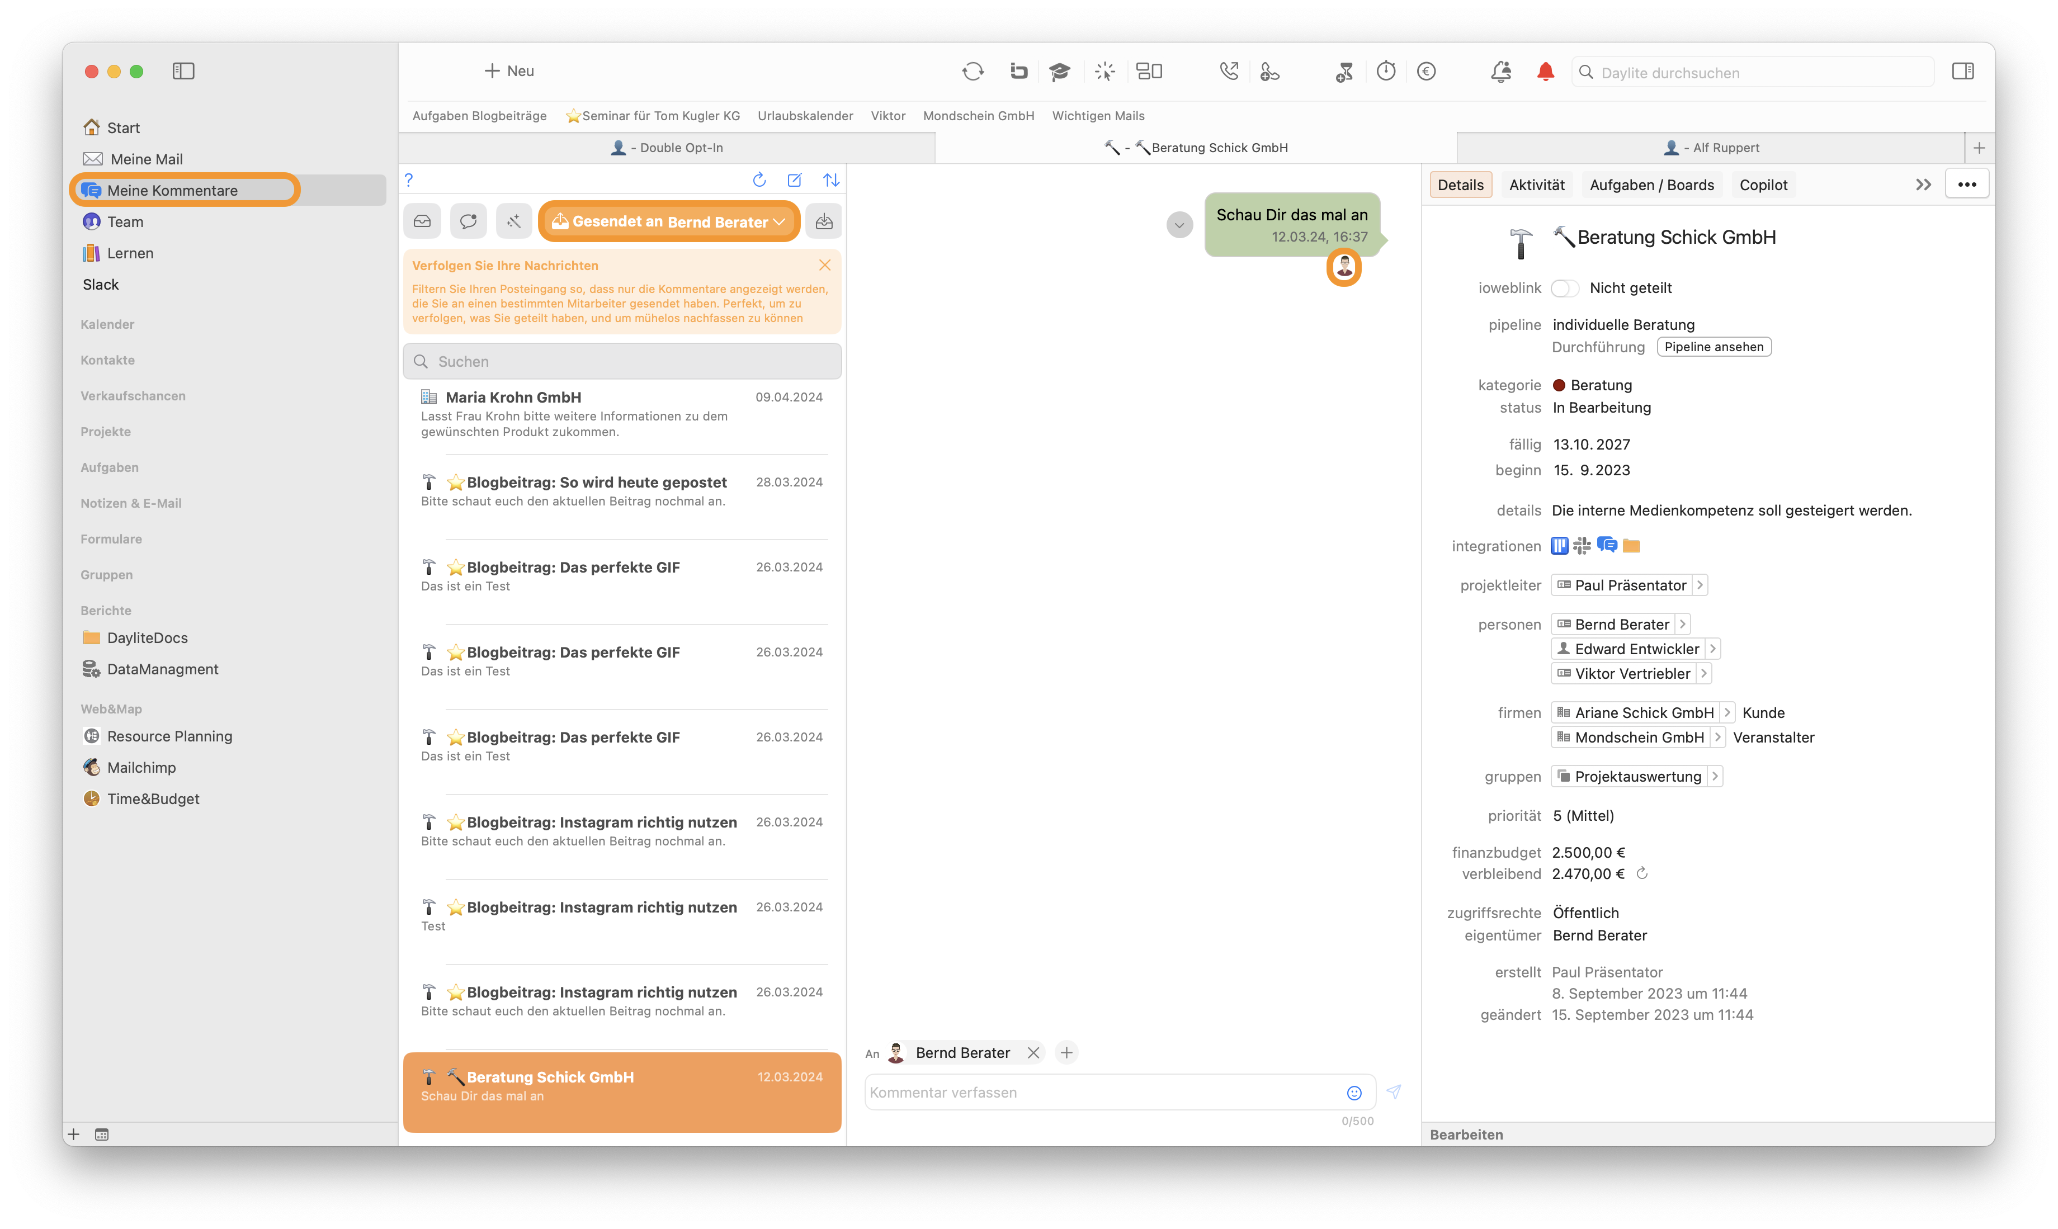This screenshot has height=1229, width=2058.
Task: Click the Bearbeiten button
Action: click(1466, 1136)
